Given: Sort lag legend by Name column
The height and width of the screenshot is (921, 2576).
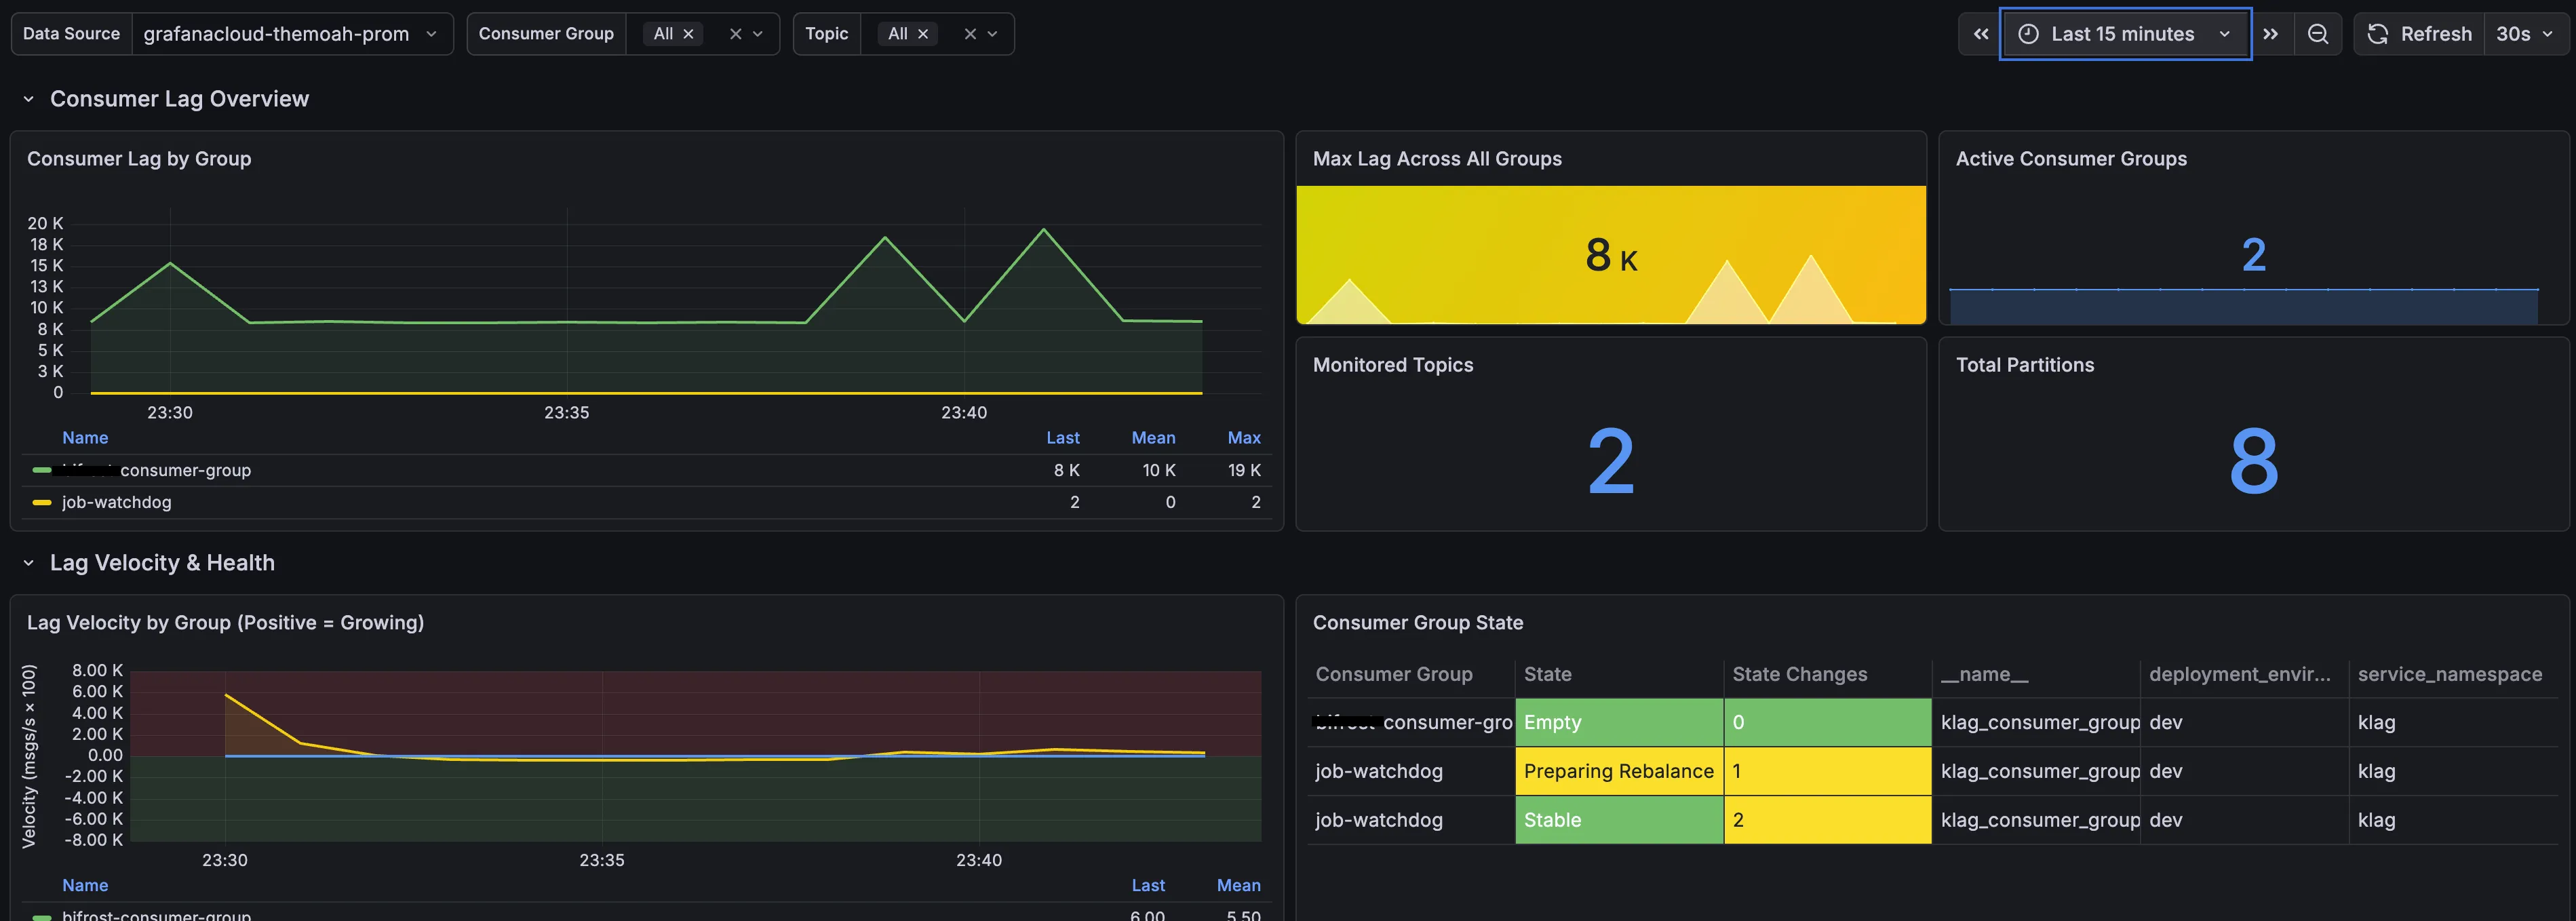Looking at the screenshot, I should [x=85, y=438].
